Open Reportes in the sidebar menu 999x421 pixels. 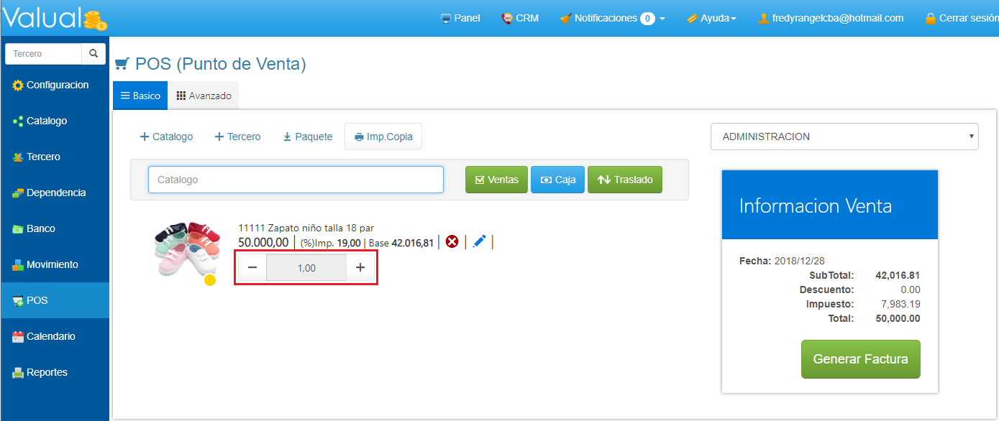tap(47, 372)
